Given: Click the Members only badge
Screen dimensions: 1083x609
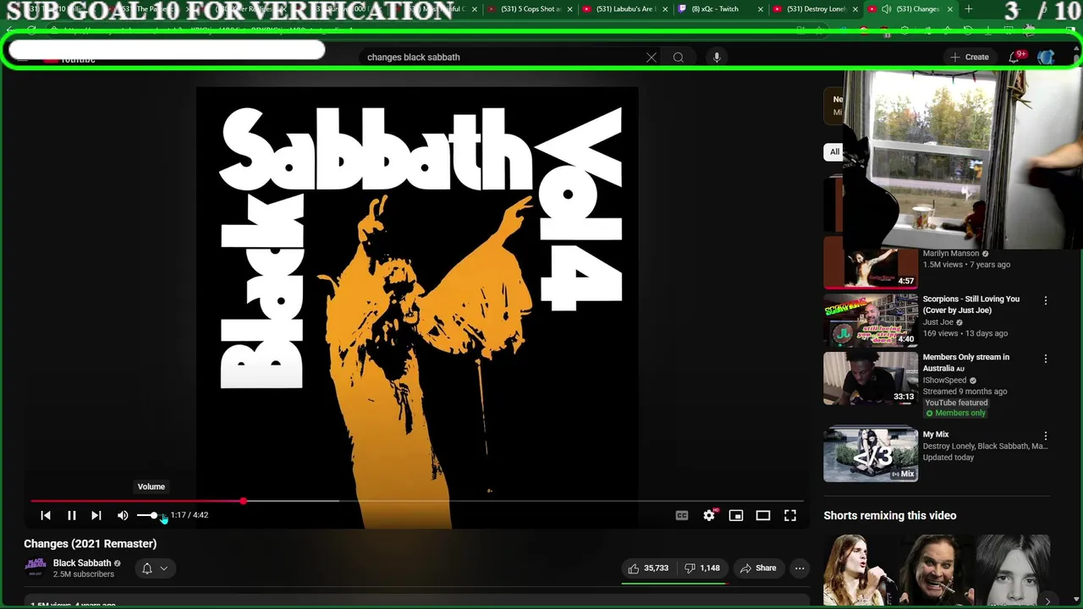Looking at the screenshot, I should (x=955, y=414).
